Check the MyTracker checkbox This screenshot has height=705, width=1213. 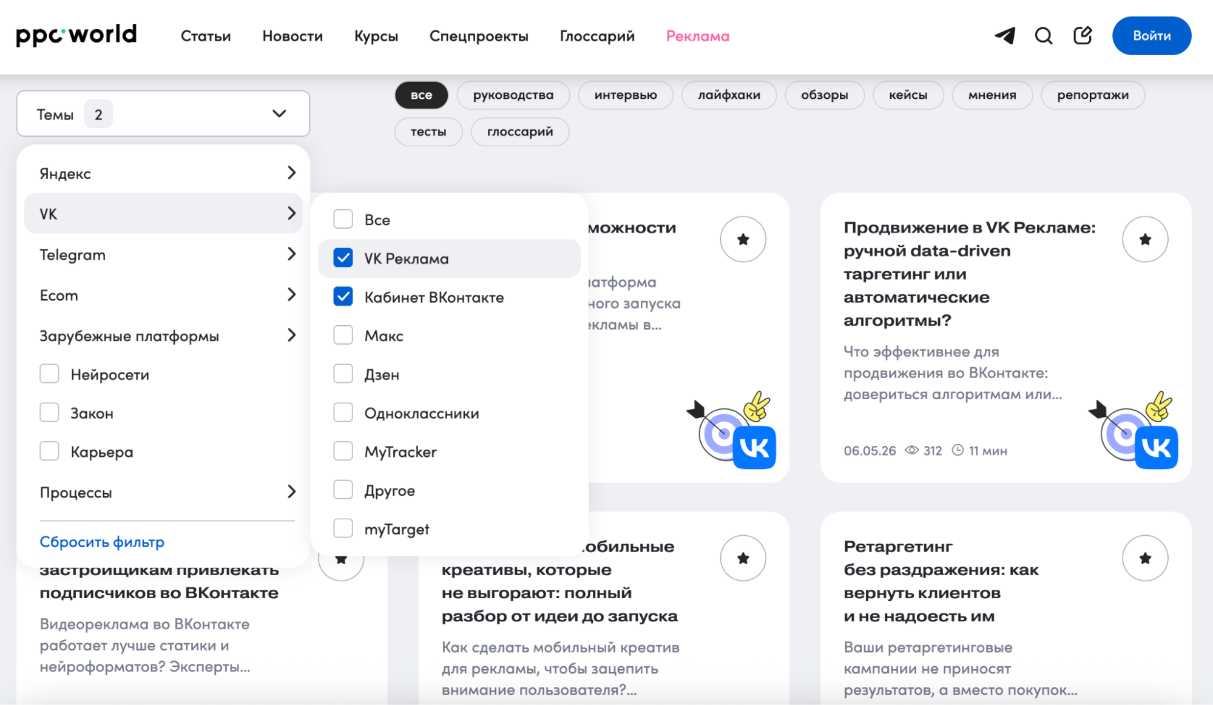pos(343,451)
